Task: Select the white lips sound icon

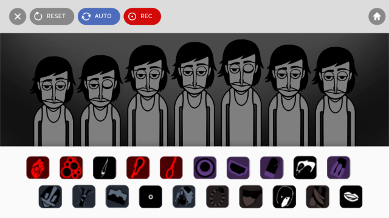Action: 351,196
